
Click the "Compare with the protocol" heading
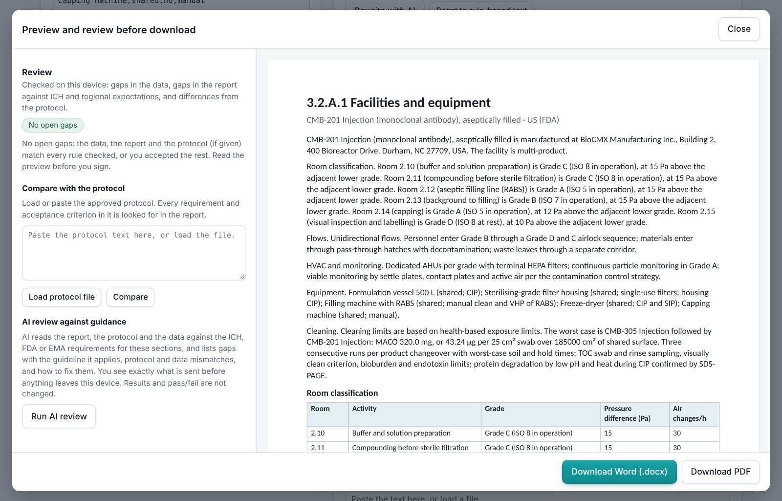[x=73, y=189]
